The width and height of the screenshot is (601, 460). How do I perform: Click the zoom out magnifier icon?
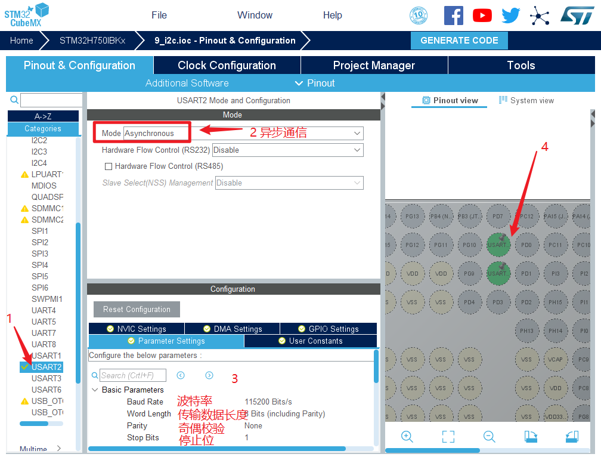490,437
